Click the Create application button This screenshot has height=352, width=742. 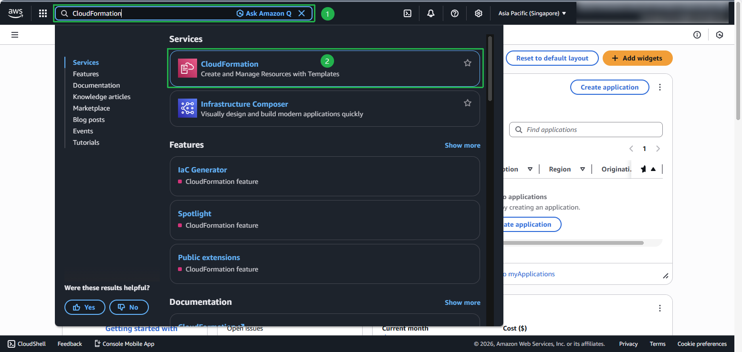click(x=609, y=87)
